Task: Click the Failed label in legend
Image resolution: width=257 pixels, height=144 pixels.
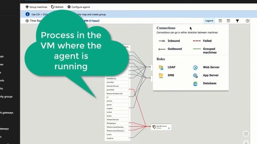Action: pyautogui.click(x=207, y=41)
